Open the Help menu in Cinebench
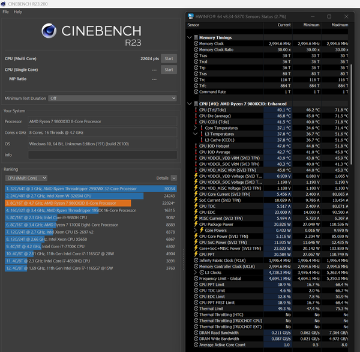Image resolution: width=360 pixels, height=352 pixels. pyautogui.click(x=18, y=12)
